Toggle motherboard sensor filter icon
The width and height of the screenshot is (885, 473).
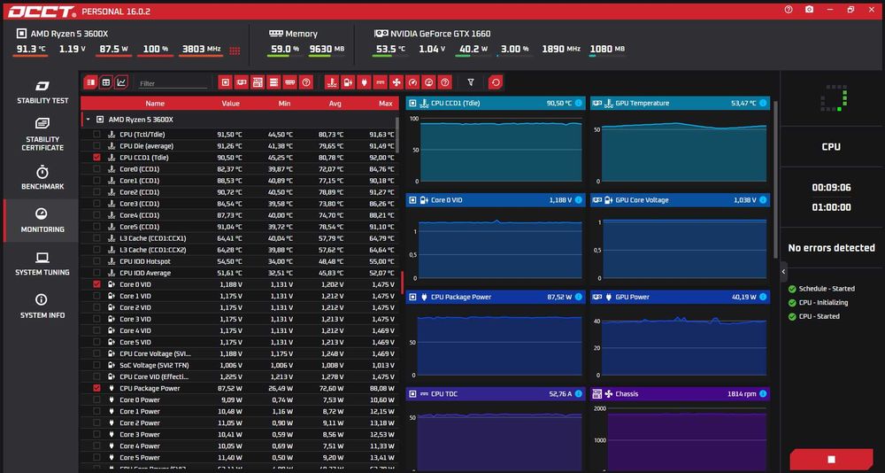pyautogui.click(x=258, y=82)
